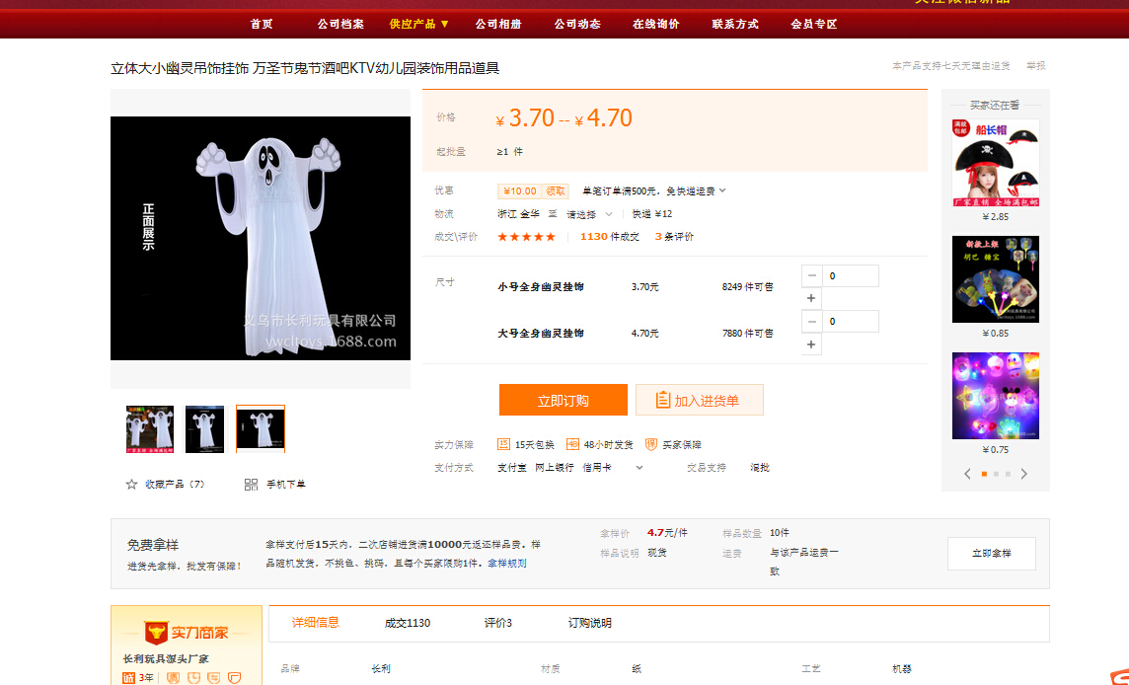Claim the ¥10.00 coupon via 领取
The image size is (1129, 685).
(556, 191)
